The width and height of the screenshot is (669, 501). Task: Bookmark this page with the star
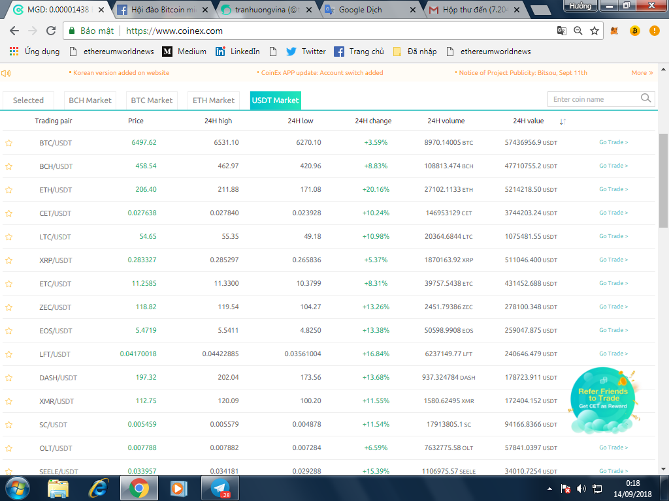click(x=595, y=31)
